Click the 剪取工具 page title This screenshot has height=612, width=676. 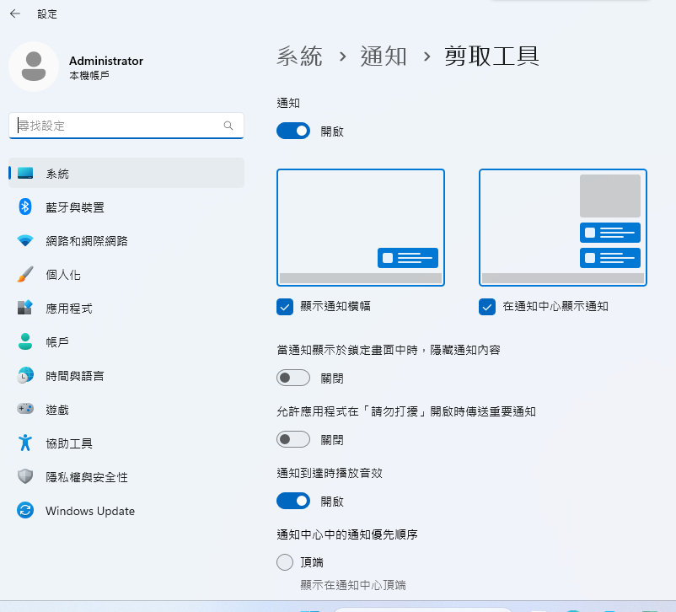(x=491, y=56)
